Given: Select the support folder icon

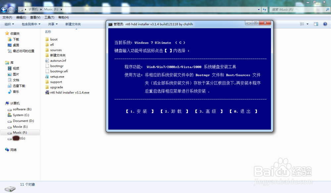Looking at the screenshot, I should [x=47, y=82].
